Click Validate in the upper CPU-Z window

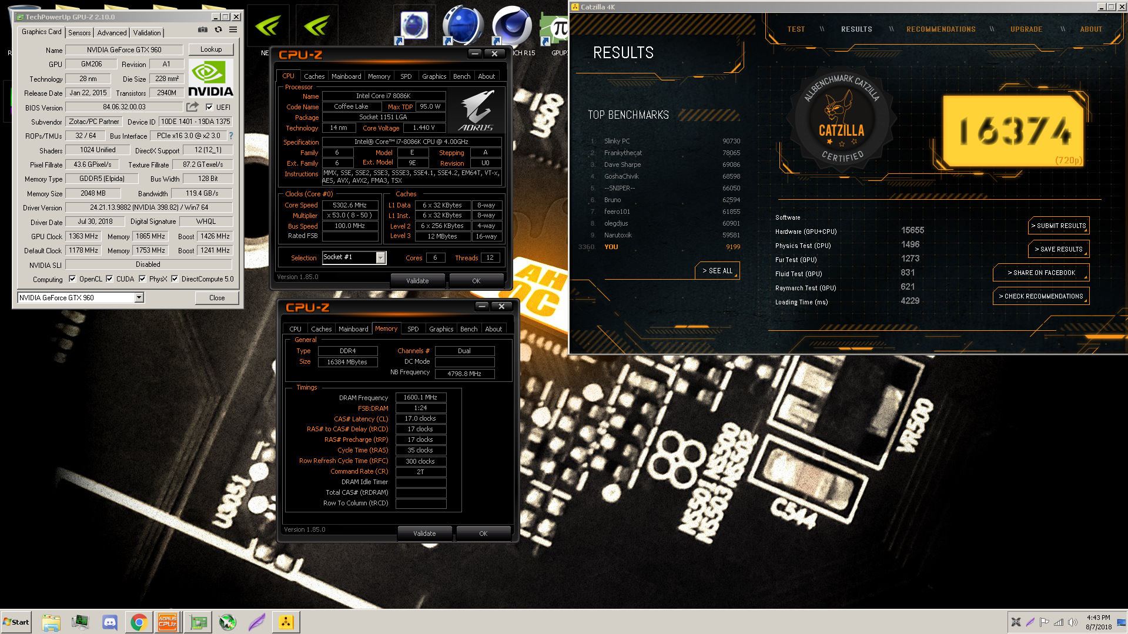[417, 281]
